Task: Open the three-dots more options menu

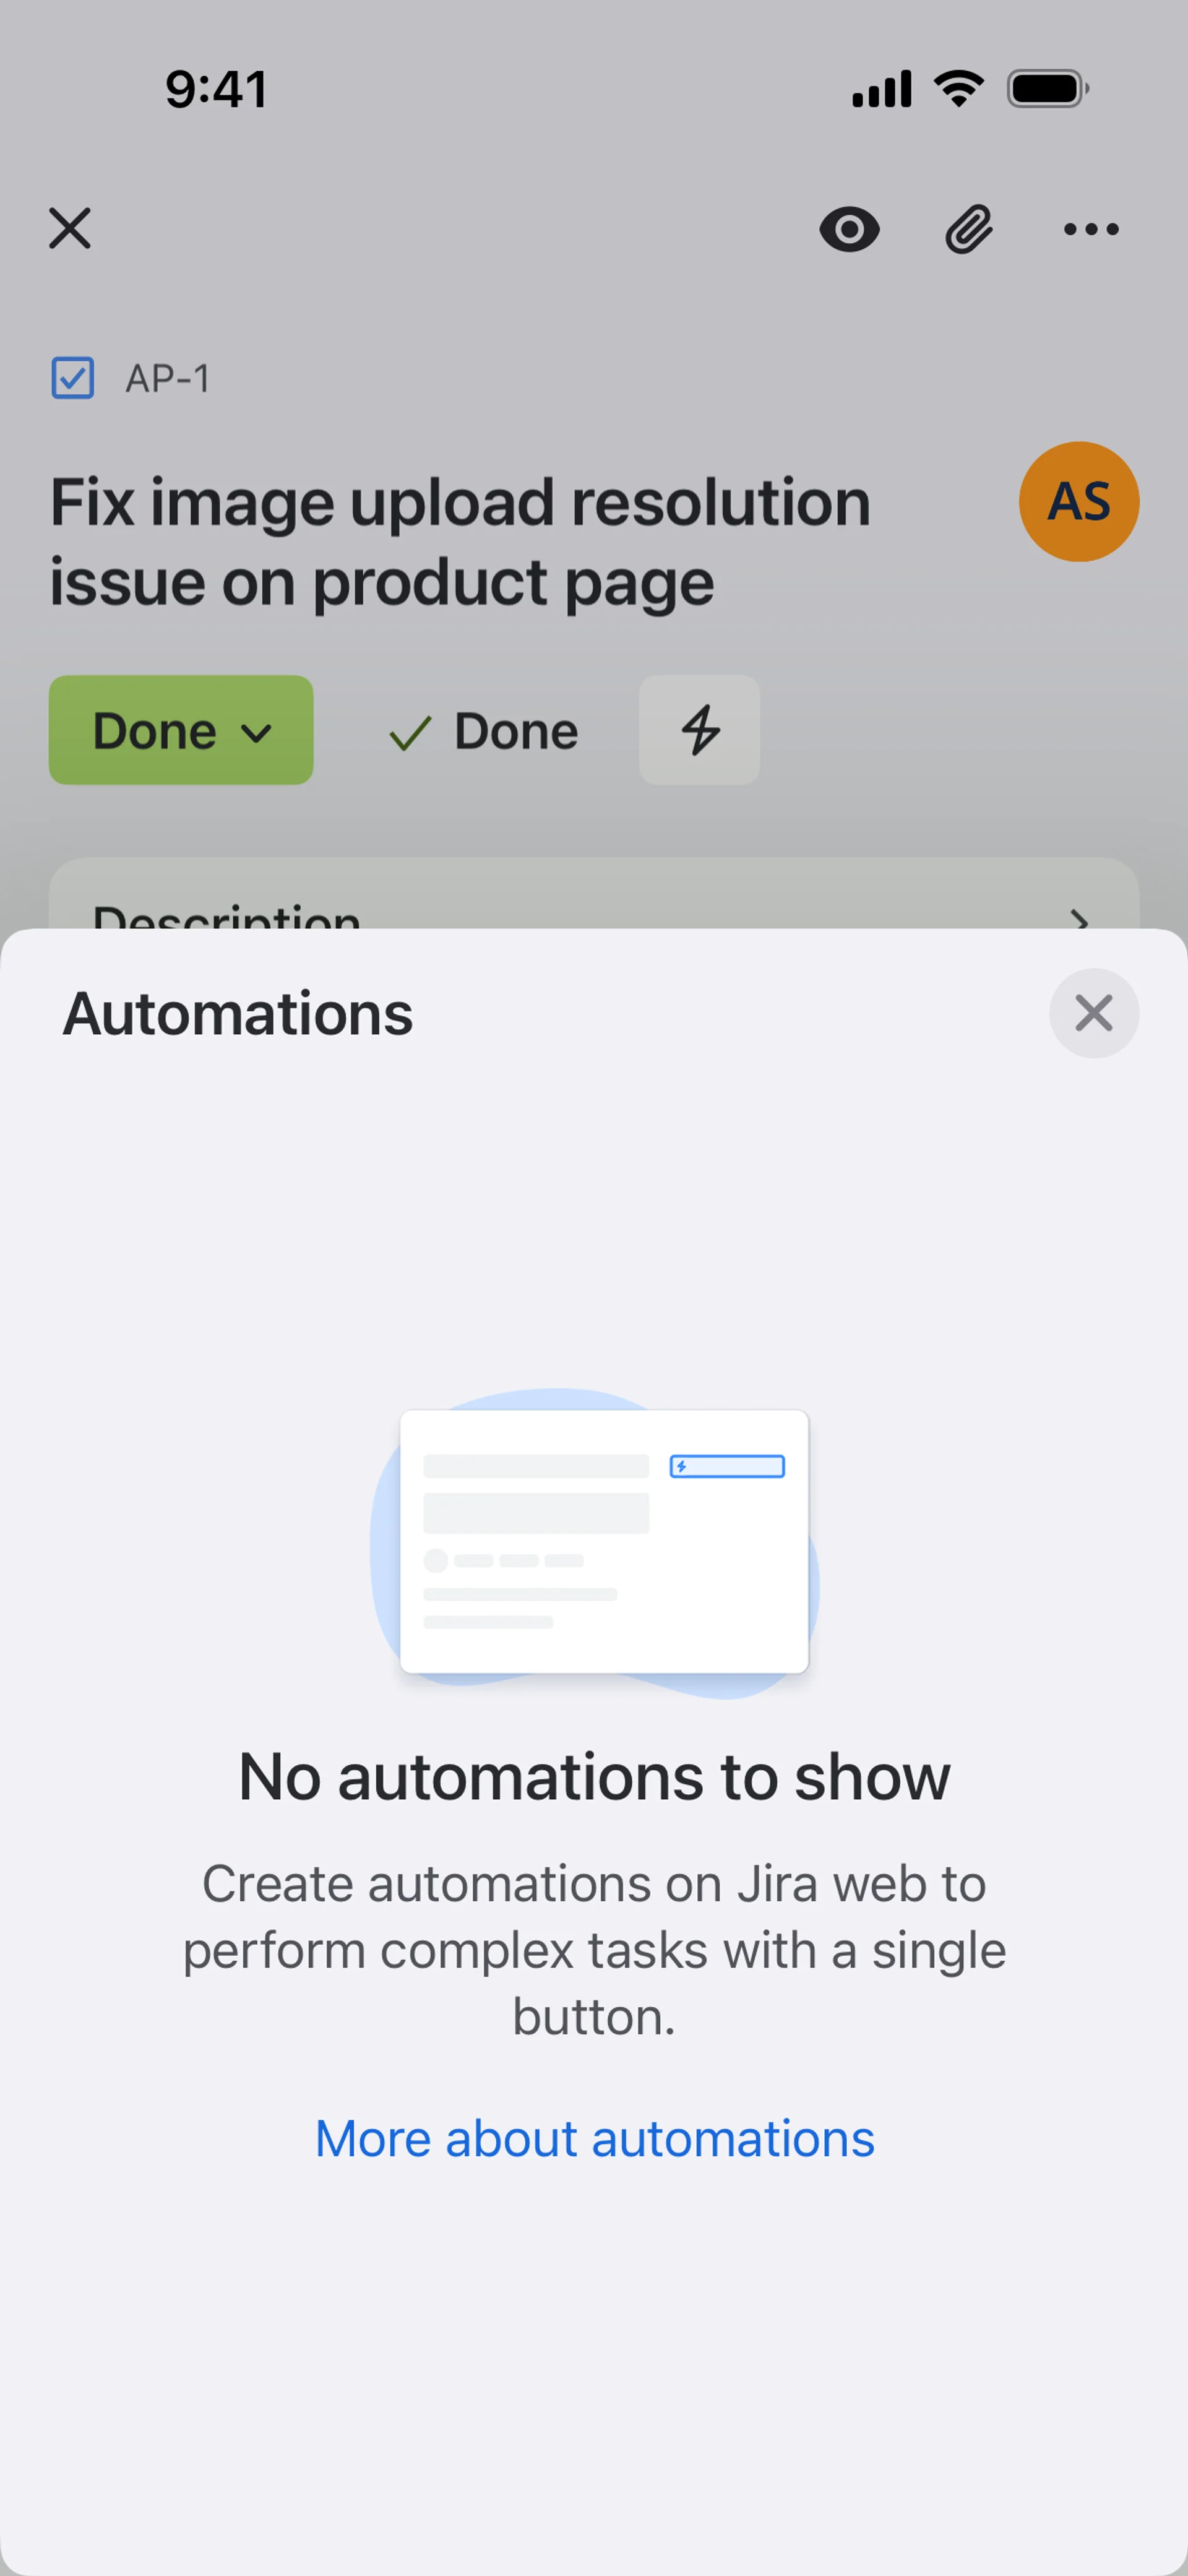Action: [x=1091, y=230]
